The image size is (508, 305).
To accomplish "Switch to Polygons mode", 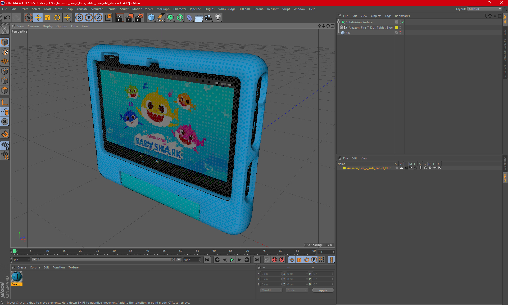I will [x=5, y=90].
